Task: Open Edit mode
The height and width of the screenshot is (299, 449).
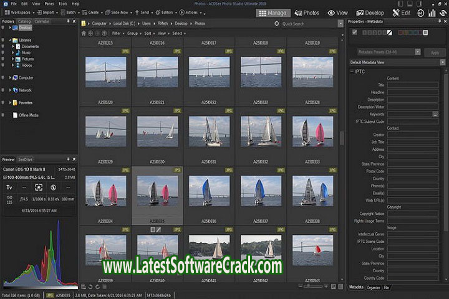Action: [x=401, y=12]
